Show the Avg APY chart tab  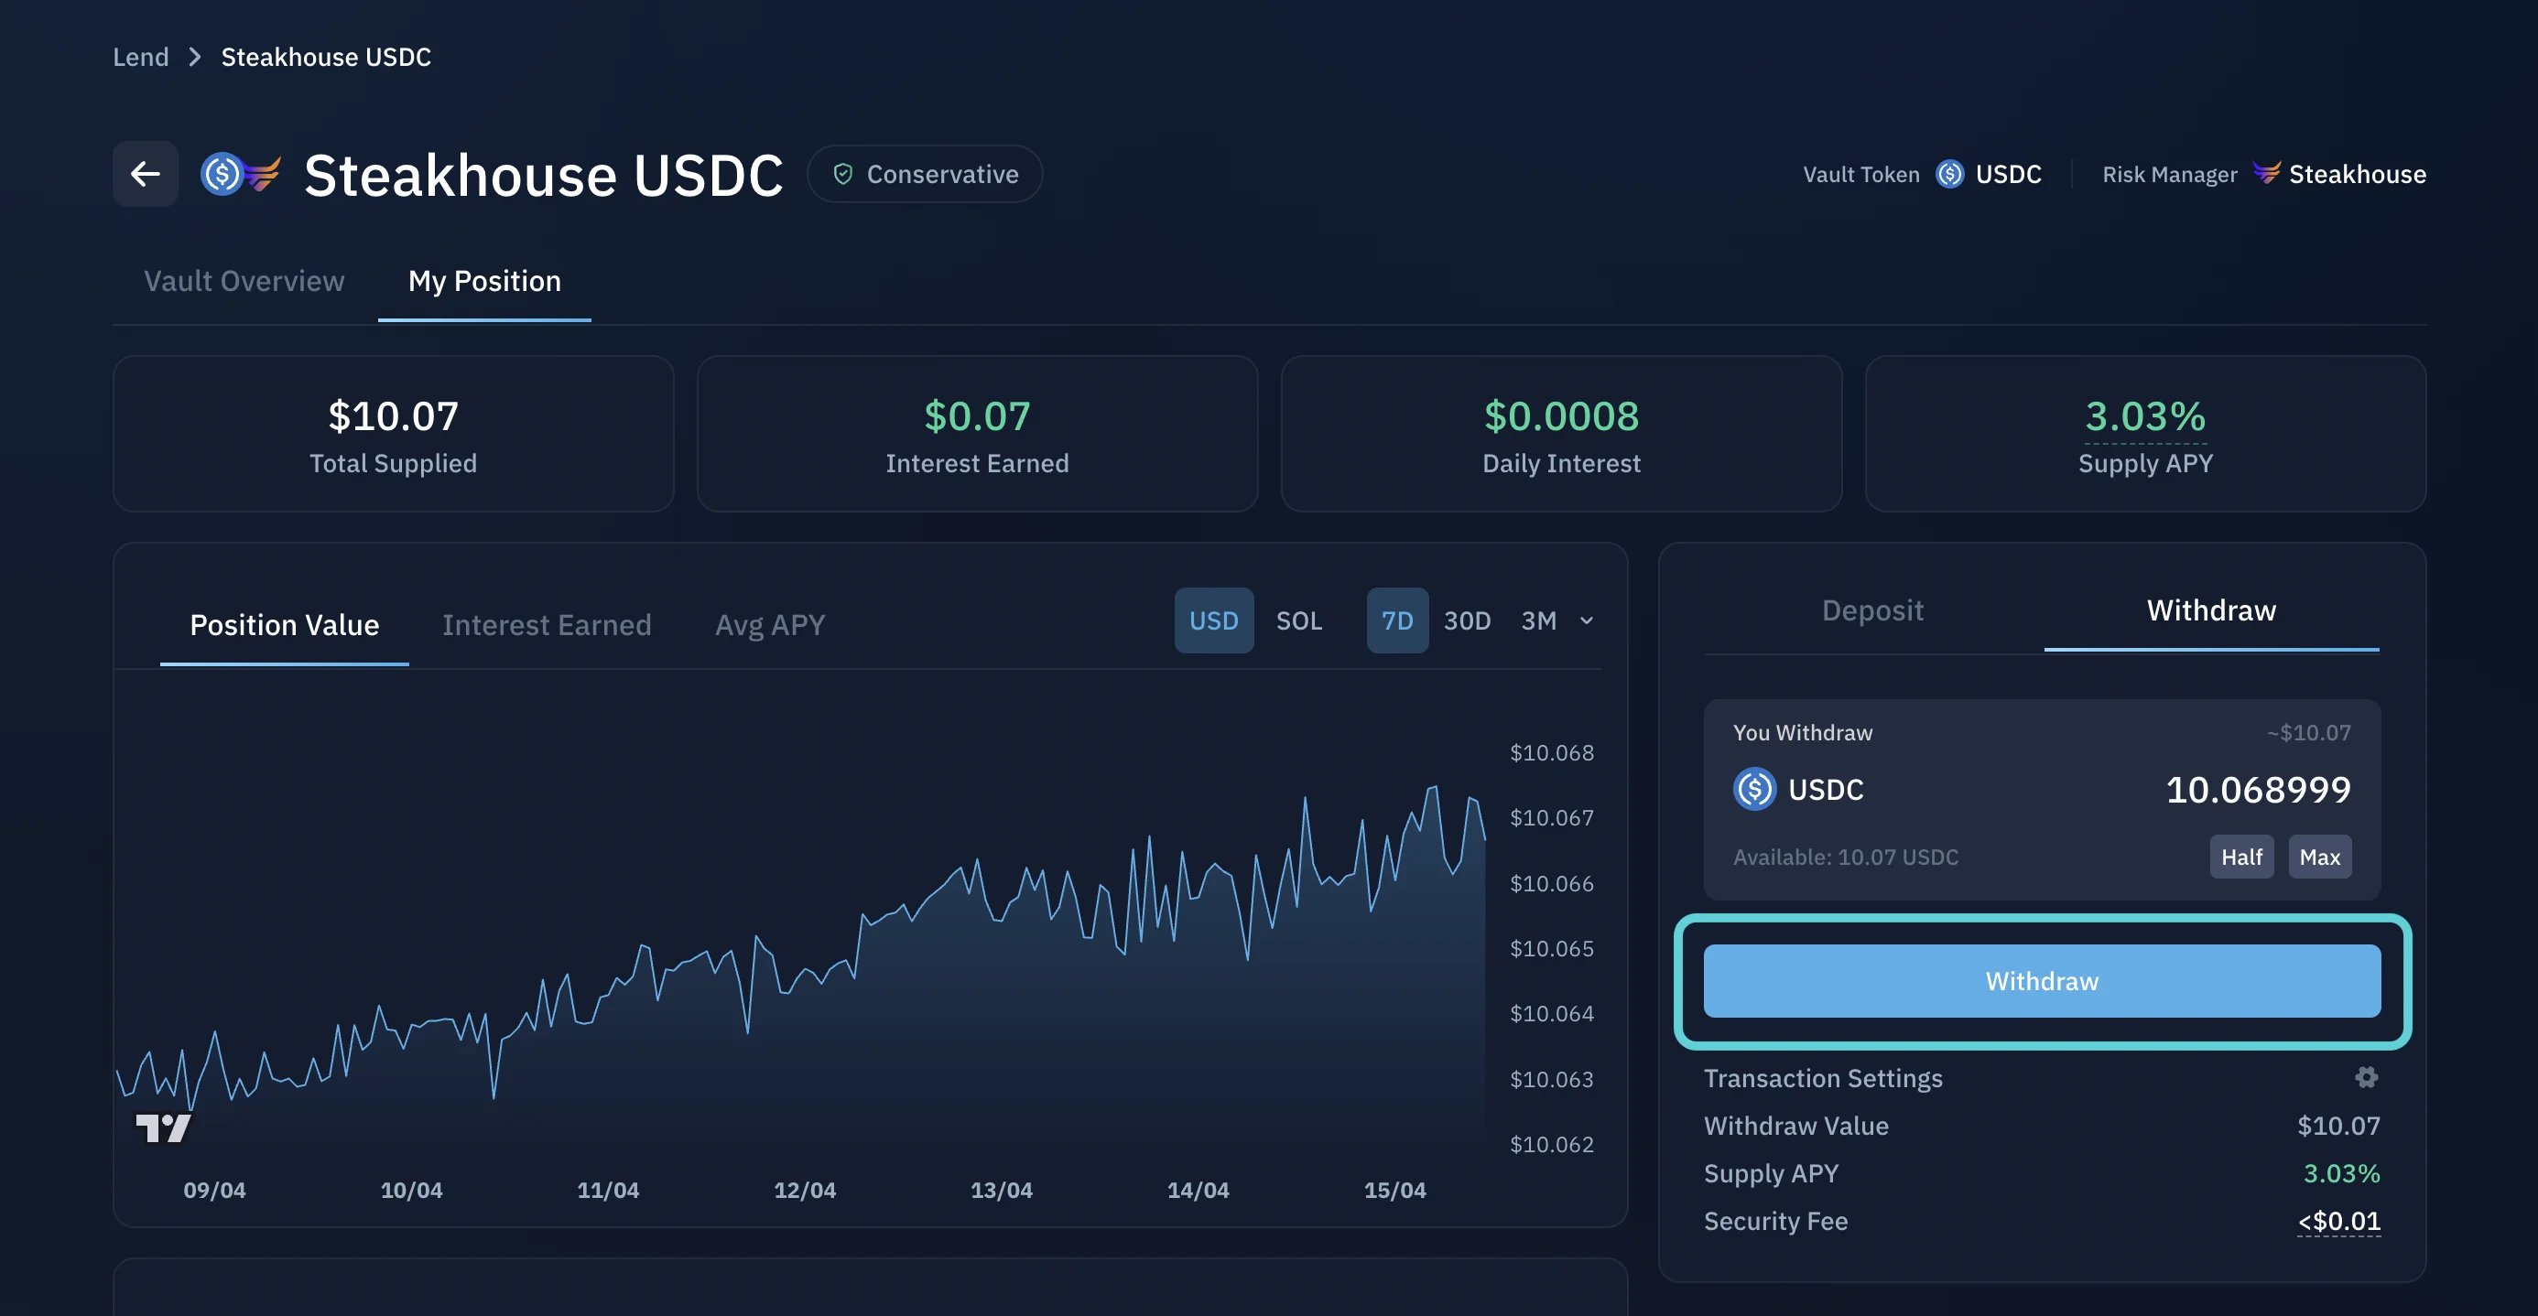coord(769,624)
